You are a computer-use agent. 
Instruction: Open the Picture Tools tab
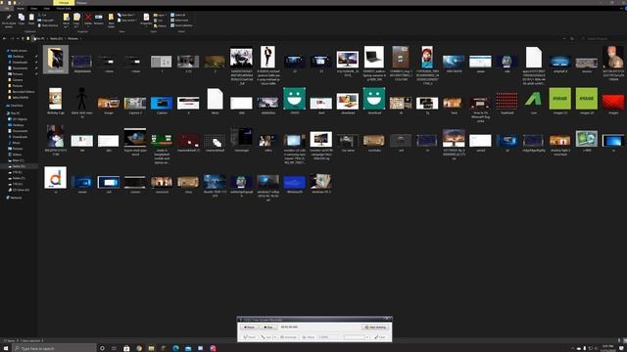64,9
